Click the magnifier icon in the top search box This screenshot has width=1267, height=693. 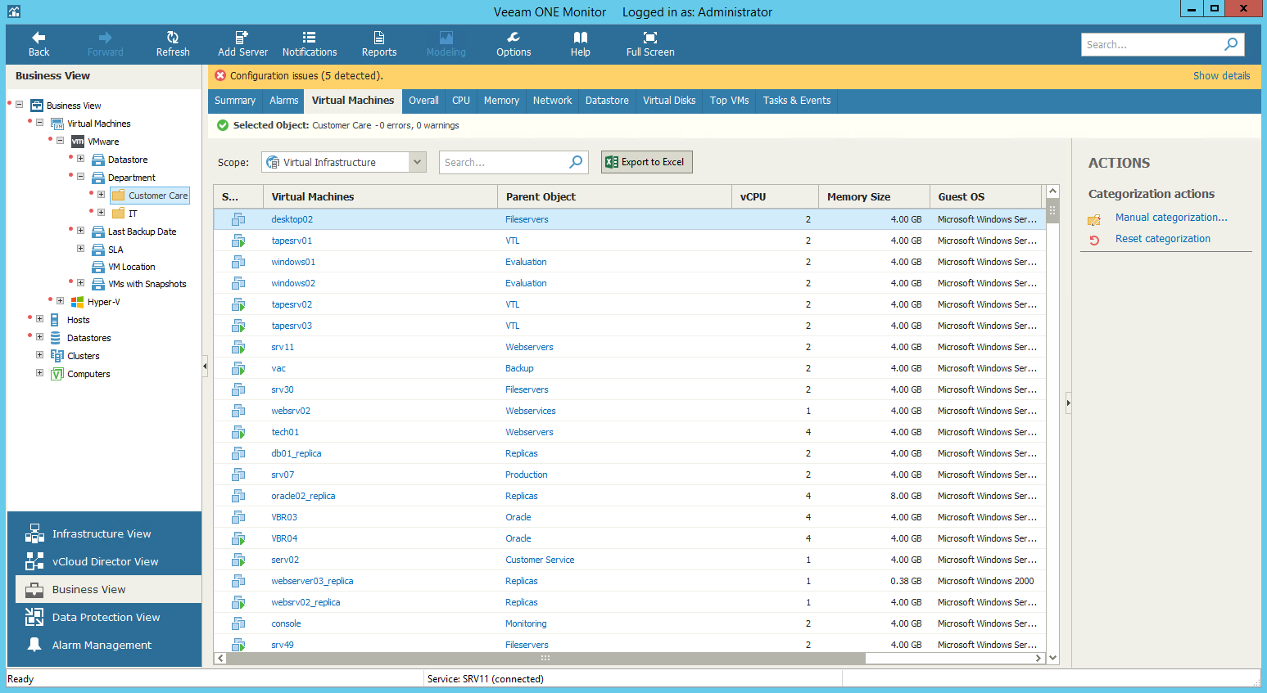click(x=1231, y=44)
